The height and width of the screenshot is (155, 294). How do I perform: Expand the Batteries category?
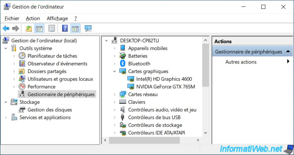coord(115,56)
